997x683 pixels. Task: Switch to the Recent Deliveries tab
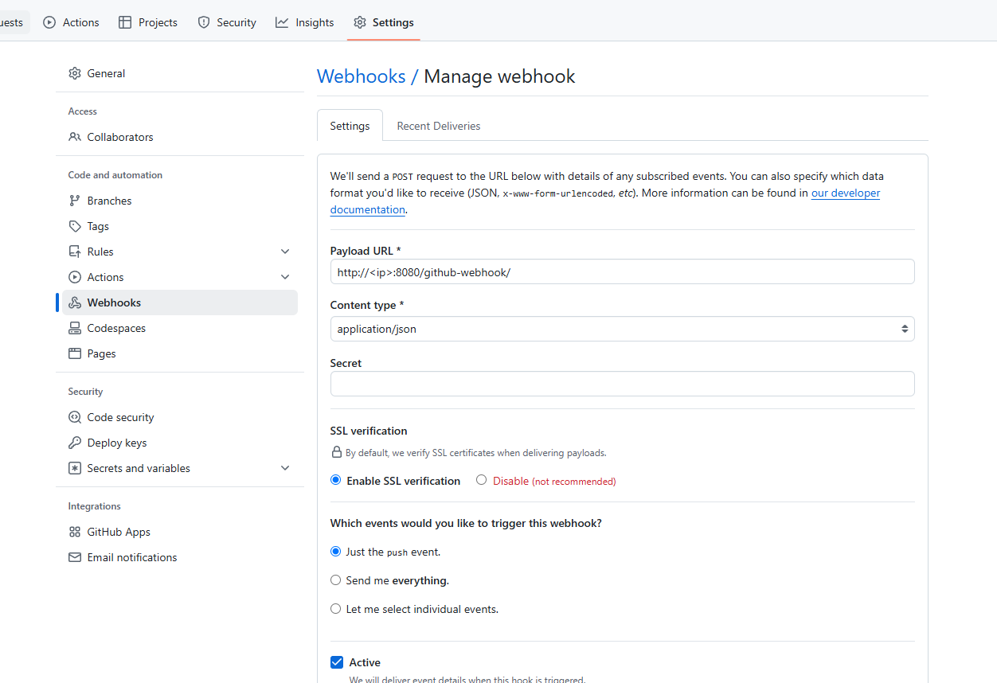(439, 126)
